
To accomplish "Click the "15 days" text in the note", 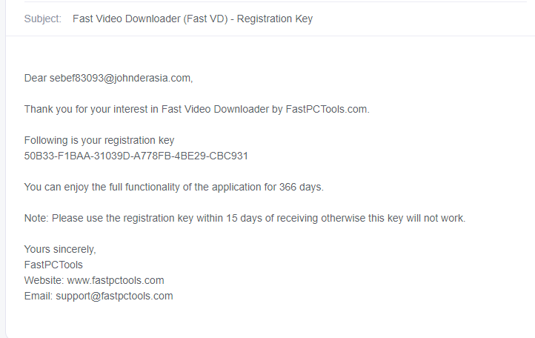I will pos(244,218).
